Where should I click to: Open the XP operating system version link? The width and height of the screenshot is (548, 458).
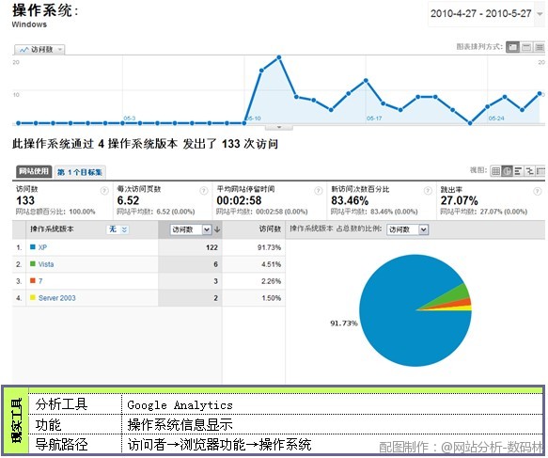tap(42, 247)
